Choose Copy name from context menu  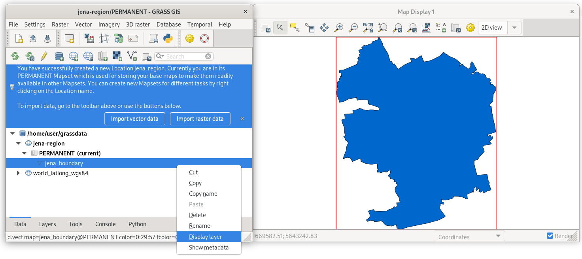(209, 194)
